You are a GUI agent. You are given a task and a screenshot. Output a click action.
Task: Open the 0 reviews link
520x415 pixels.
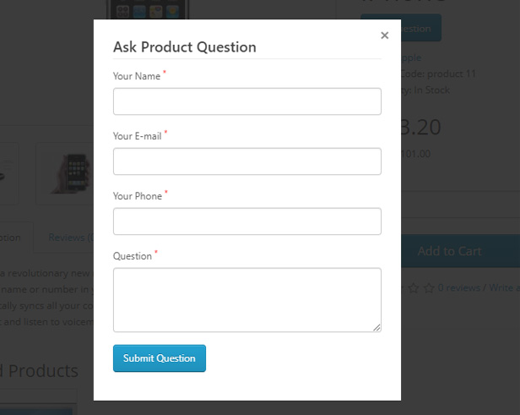[x=459, y=287]
